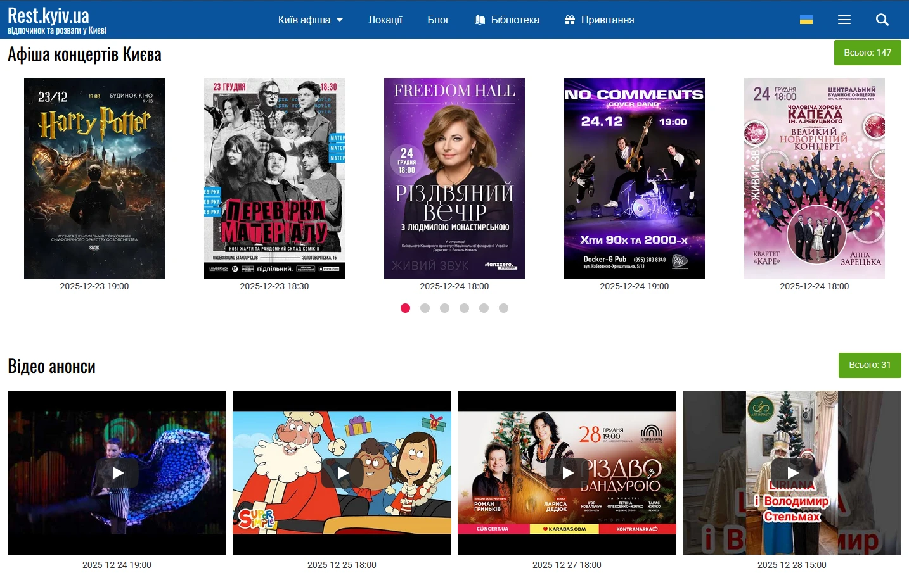Screen dimensions: 909x573
Task: Play the Super Simple Santa video
Action: click(x=342, y=472)
